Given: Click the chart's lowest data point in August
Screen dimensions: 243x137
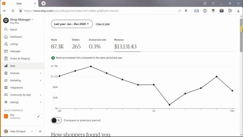Looking at the screenshot, I should tap(169, 105).
